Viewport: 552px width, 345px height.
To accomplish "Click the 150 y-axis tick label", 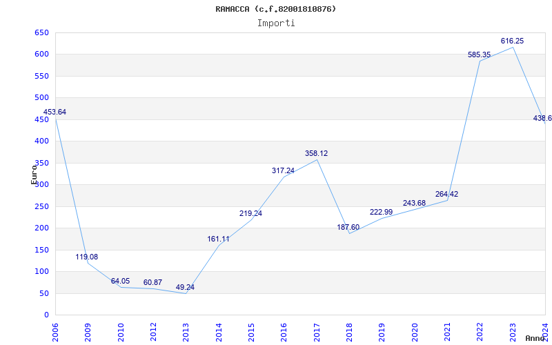I will (41, 250).
